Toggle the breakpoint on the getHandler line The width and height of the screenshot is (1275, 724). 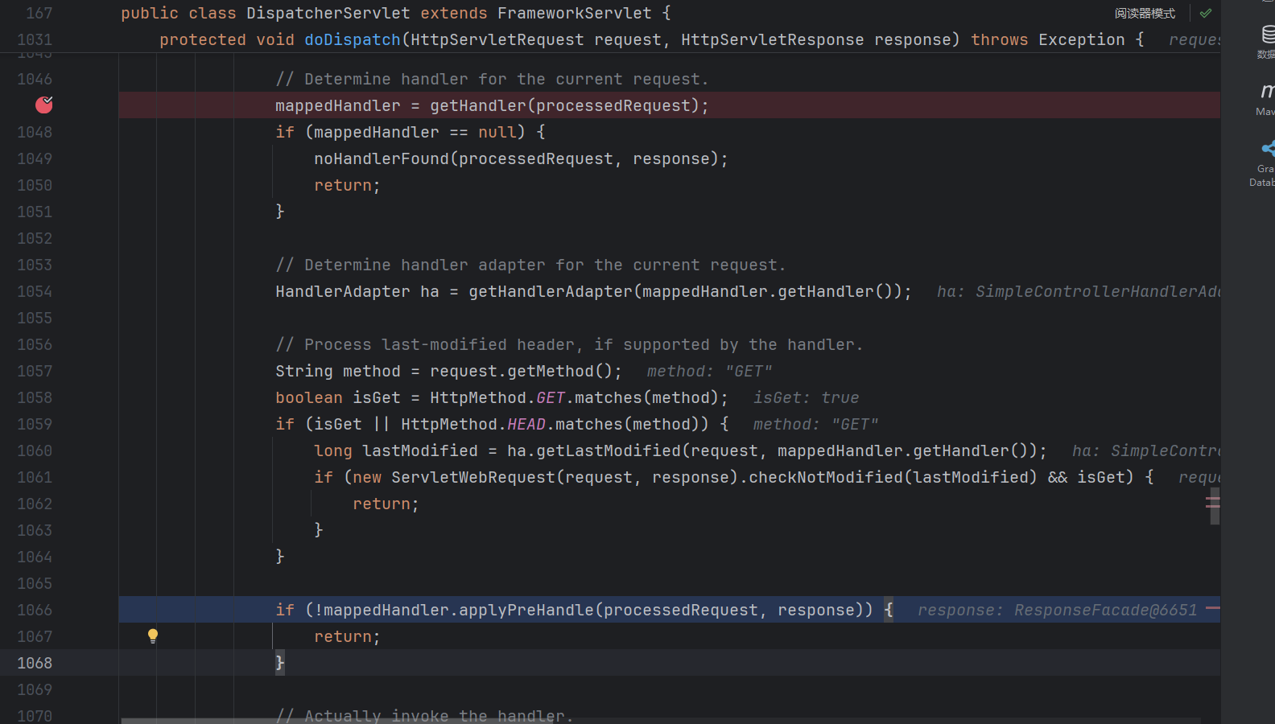44,105
